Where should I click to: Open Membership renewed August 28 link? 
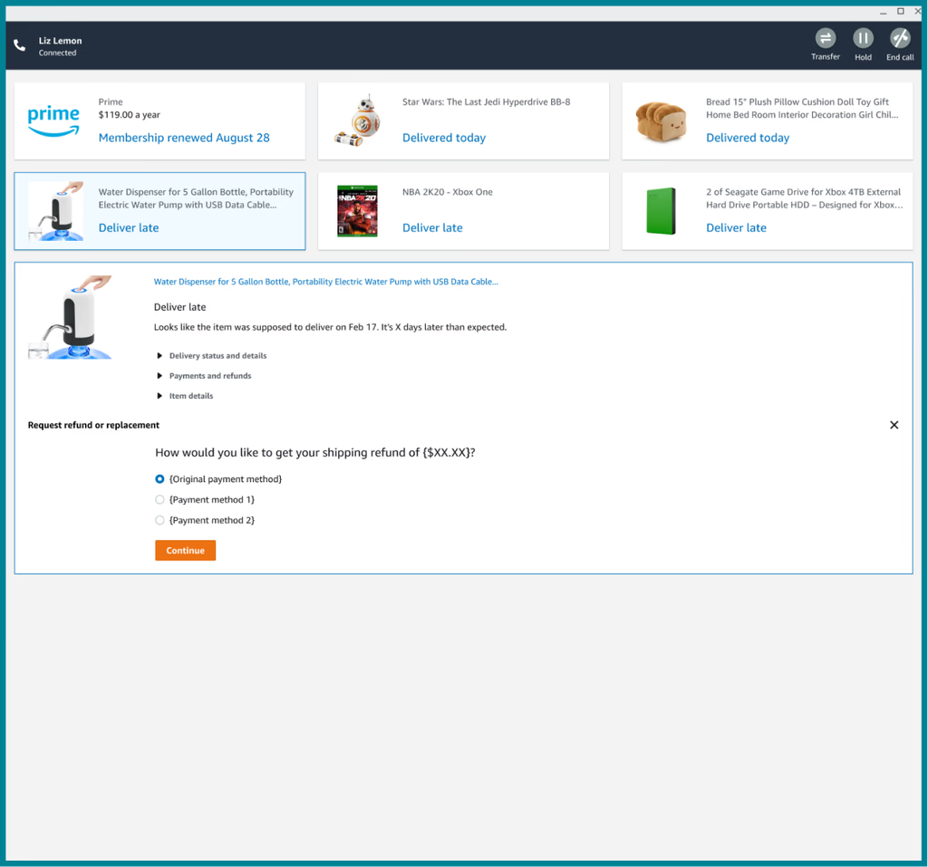184,138
